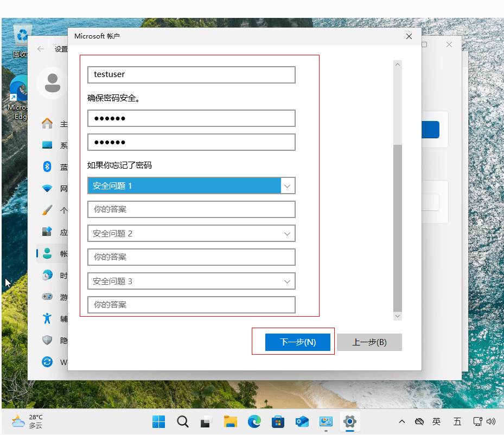Click the answer field under 安全问题 2

click(x=192, y=257)
